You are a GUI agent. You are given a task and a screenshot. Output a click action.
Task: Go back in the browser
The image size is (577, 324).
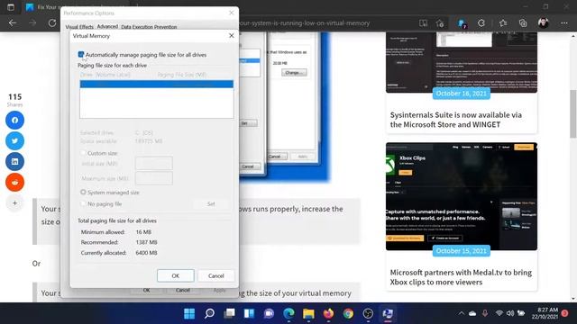tap(13, 22)
